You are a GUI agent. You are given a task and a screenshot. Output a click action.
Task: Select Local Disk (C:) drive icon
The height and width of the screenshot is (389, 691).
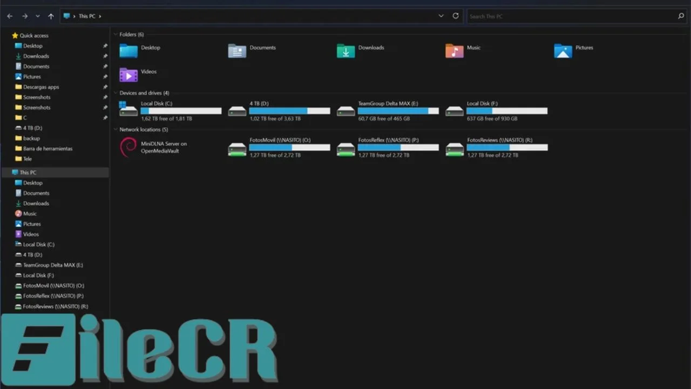tap(128, 110)
